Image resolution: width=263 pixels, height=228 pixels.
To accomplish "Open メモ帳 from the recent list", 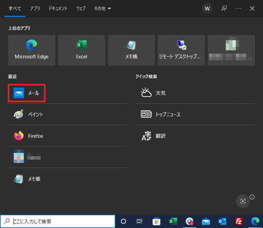I will pos(68,179).
